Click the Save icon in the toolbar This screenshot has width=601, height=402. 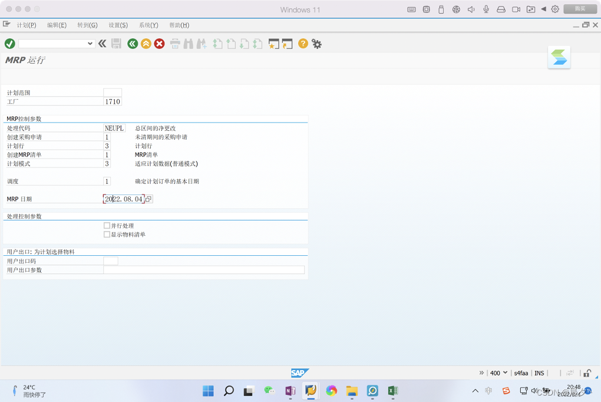click(x=115, y=44)
